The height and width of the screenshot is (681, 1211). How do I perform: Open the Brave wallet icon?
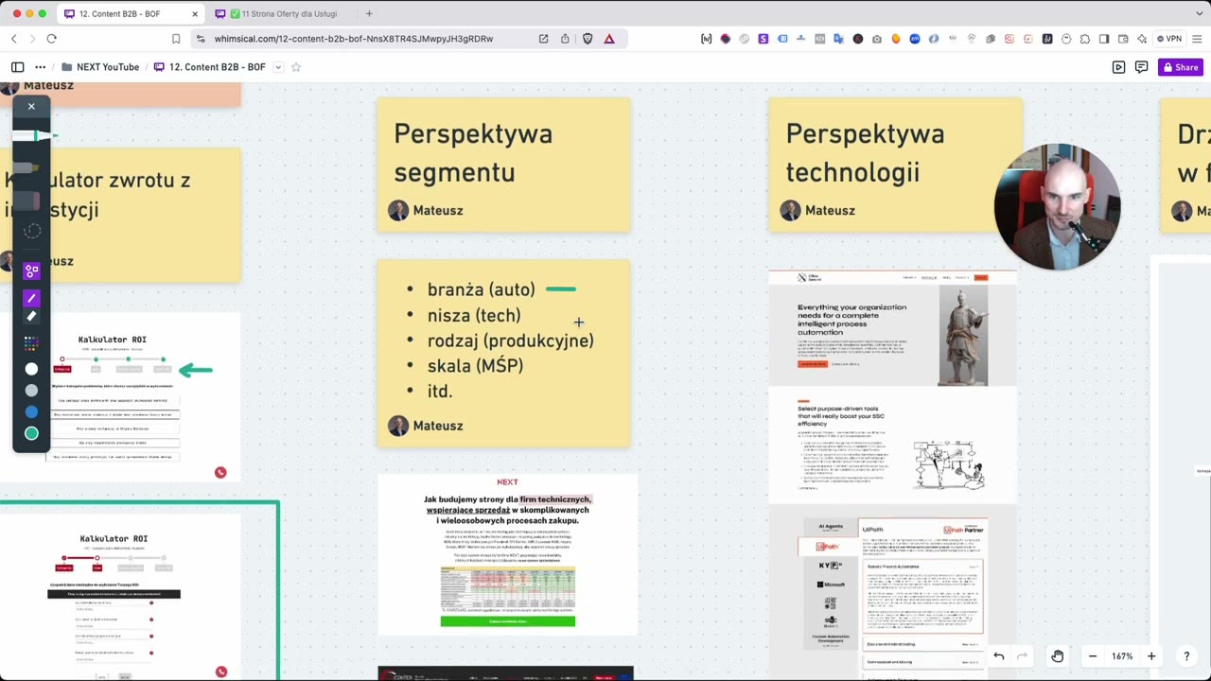tap(1123, 39)
